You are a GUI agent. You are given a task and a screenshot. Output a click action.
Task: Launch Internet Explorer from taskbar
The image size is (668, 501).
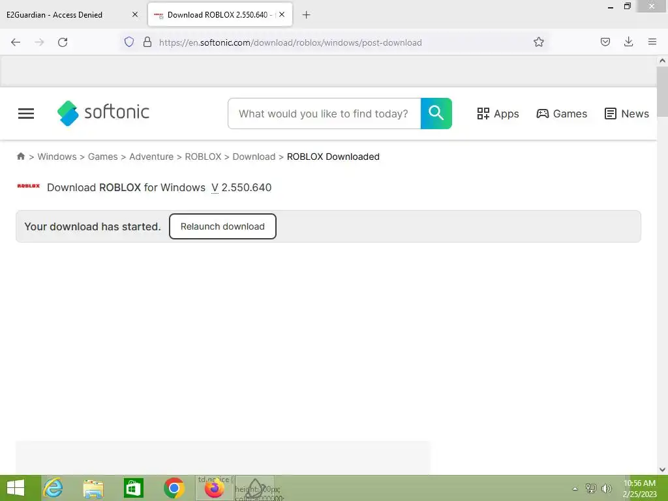coord(53,488)
